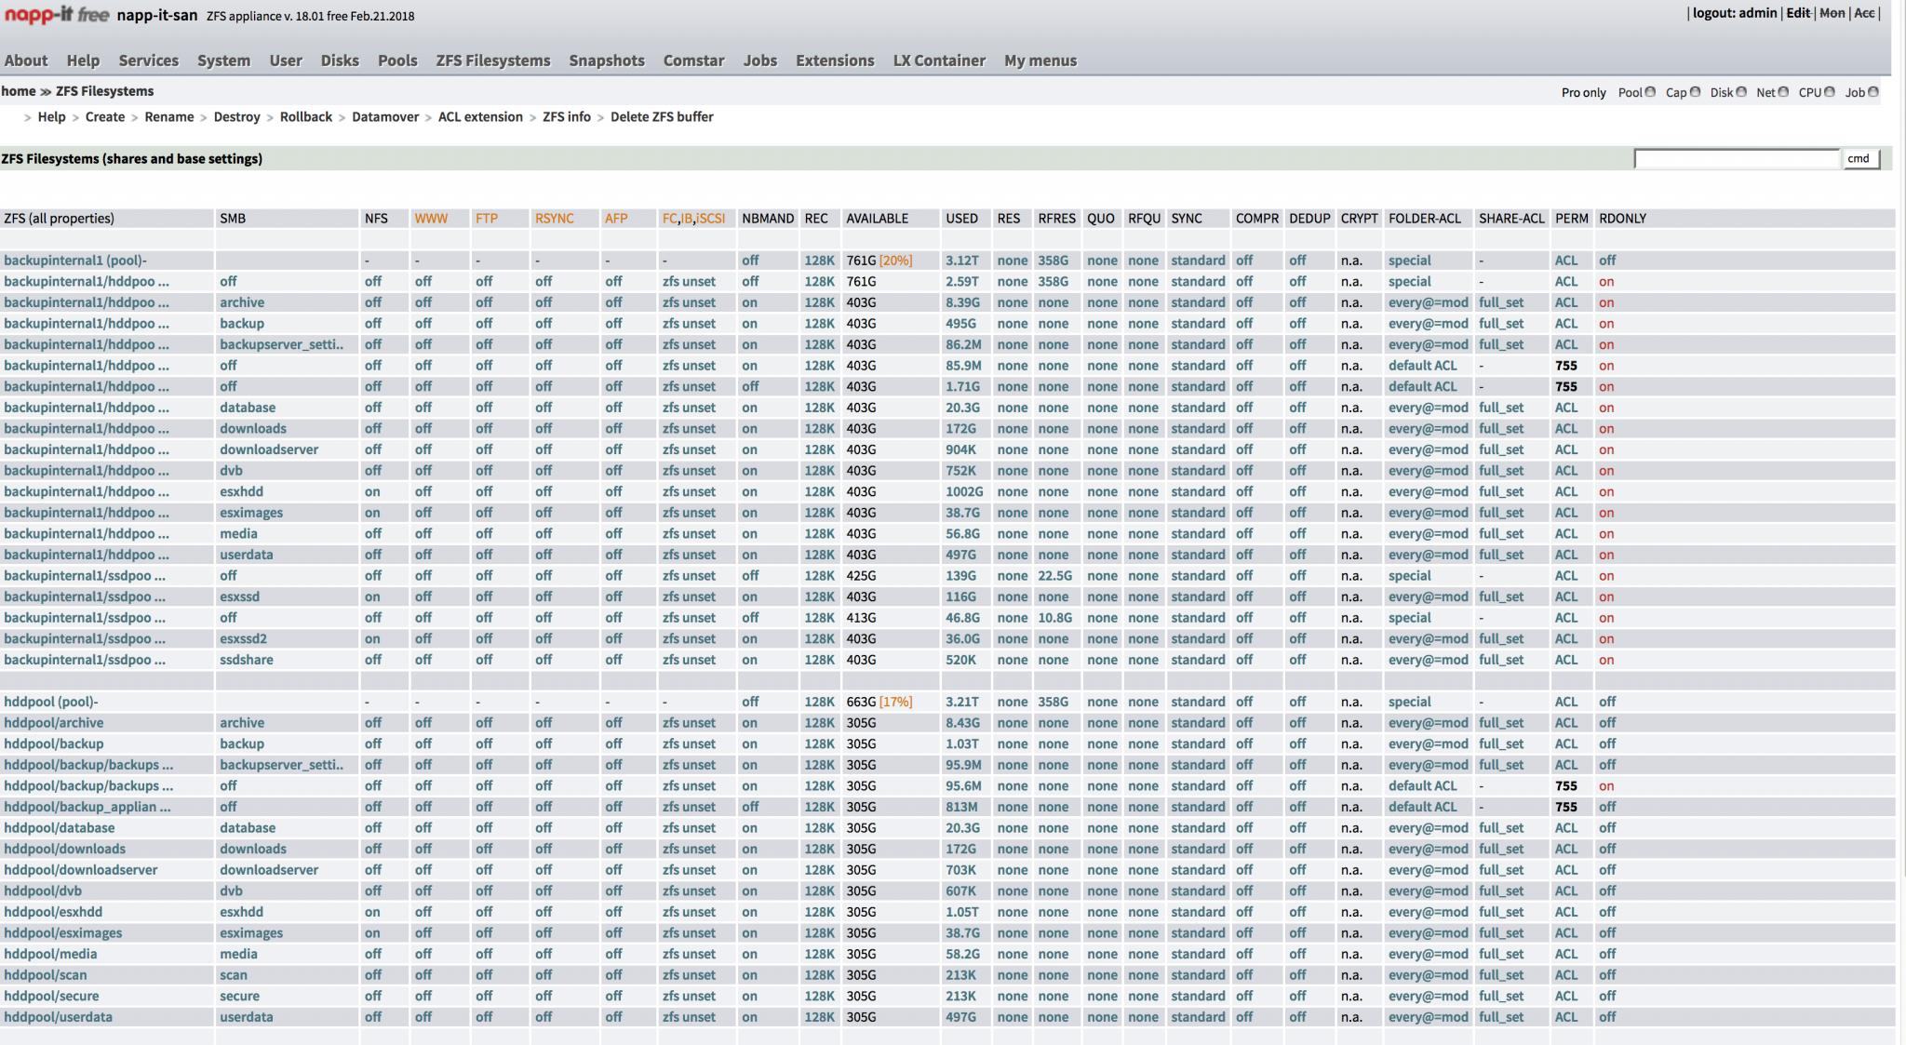The width and height of the screenshot is (1906, 1045).
Task: Toggle NBMAND value for hddpool/media row
Action: click(x=749, y=954)
